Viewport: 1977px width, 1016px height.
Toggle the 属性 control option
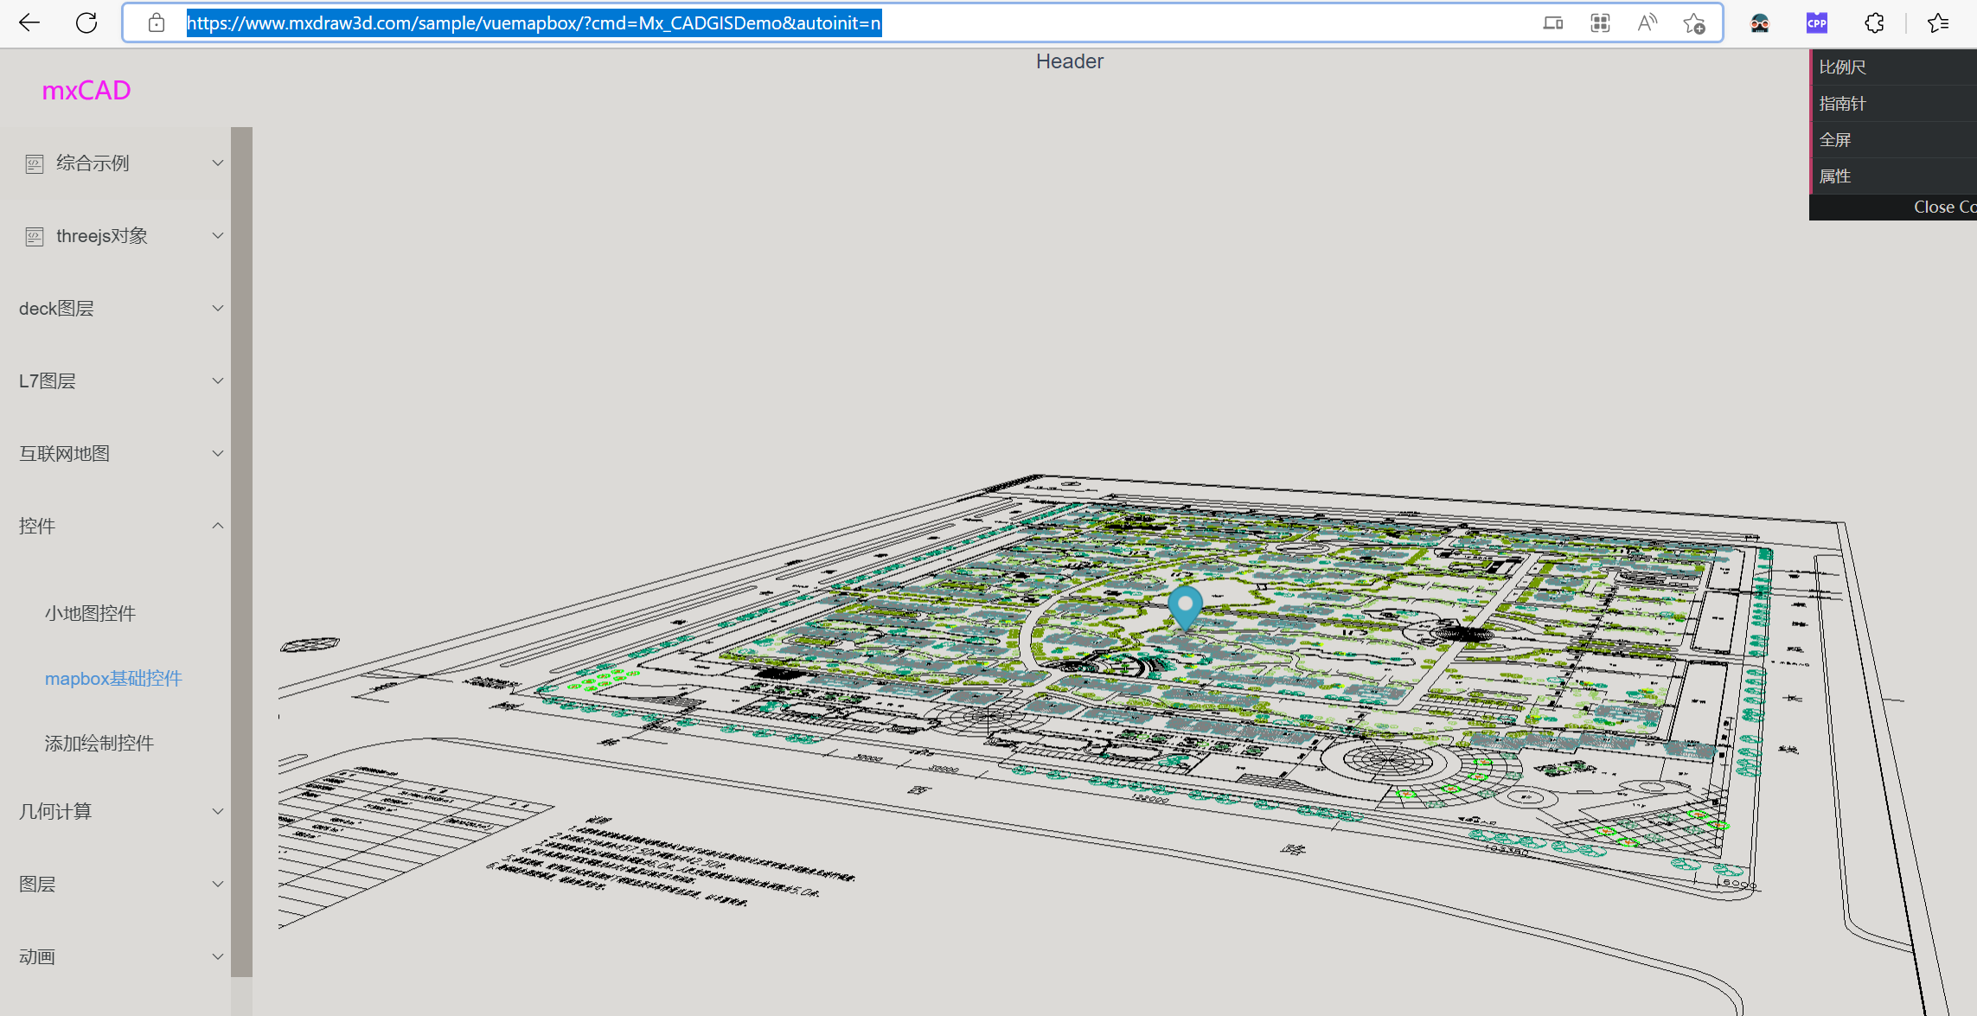(x=1894, y=176)
